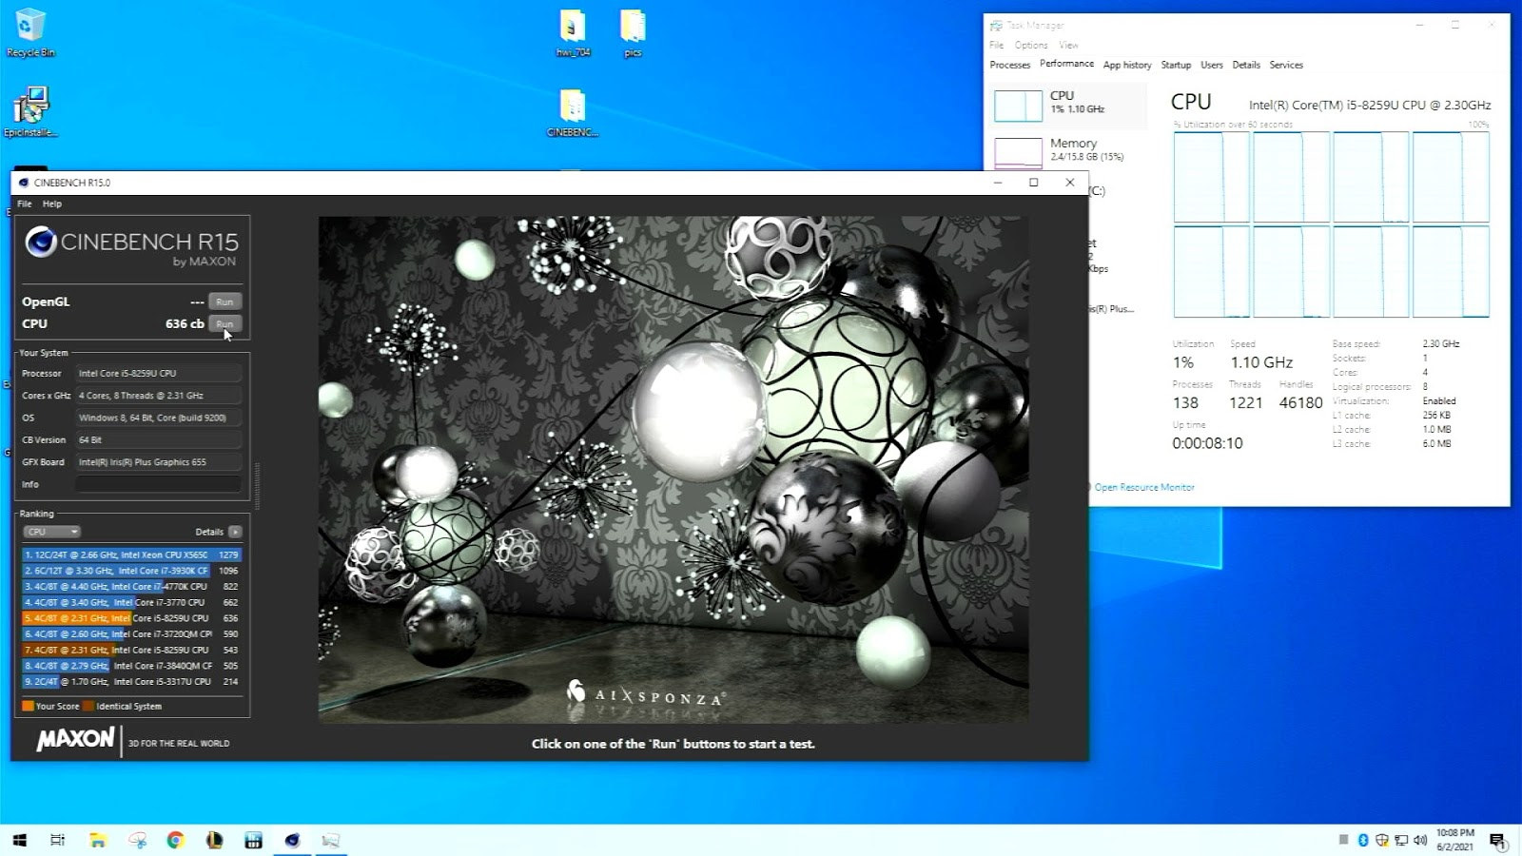Viewport: 1522px width, 856px height.
Task: Open Resource Monitor link in Task Manager
Action: (x=1144, y=487)
